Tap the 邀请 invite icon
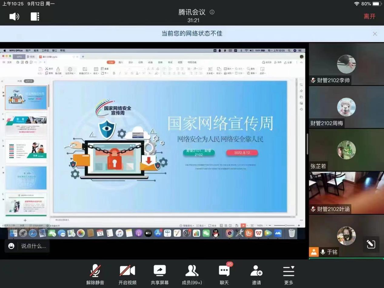This screenshot has width=384, height=288. point(256,274)
